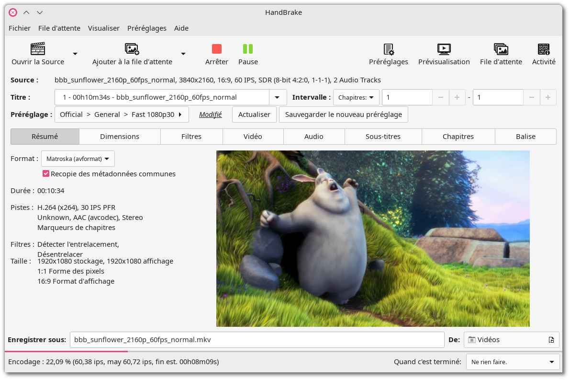
Task: Switch to the Sous-titres tab
Action: click(x=383, y=137)
